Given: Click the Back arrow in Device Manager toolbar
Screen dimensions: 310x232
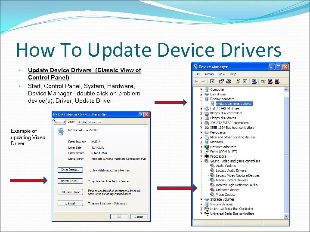Looking at the screenshot, I should [x=196, y=81].
